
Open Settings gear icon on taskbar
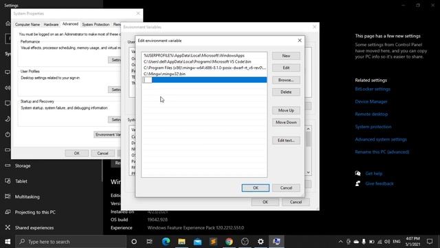pyautogui.click(x=261, y=242)
